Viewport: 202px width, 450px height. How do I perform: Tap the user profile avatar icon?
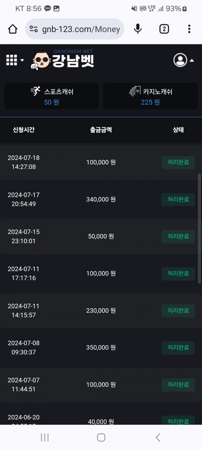coord(180,60)
